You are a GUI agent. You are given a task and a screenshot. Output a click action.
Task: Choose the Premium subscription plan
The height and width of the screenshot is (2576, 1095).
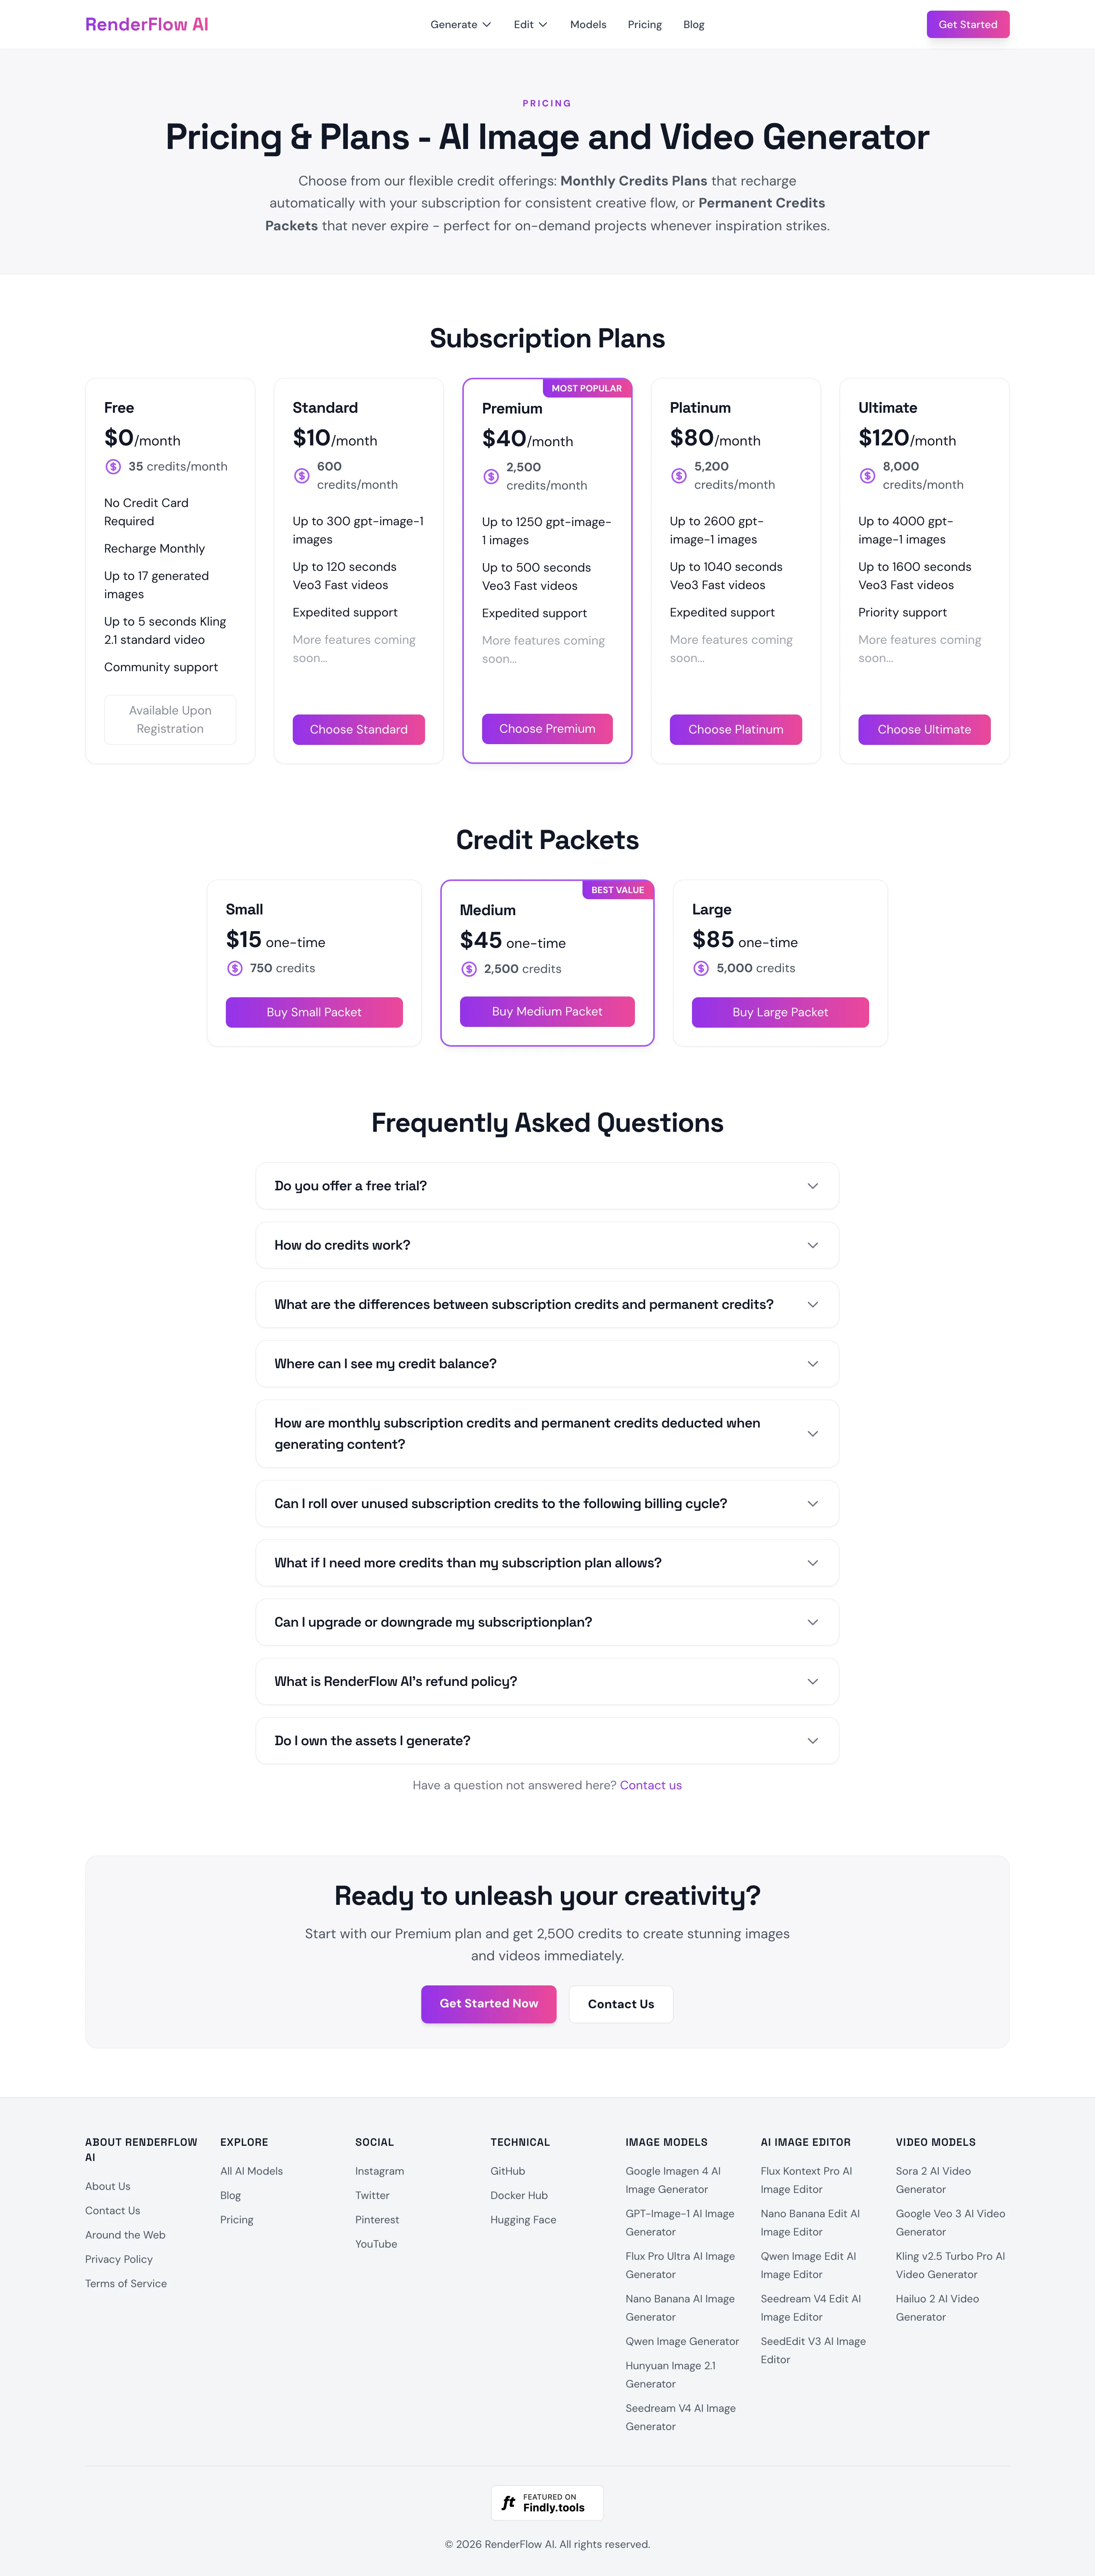click(547, 729)
